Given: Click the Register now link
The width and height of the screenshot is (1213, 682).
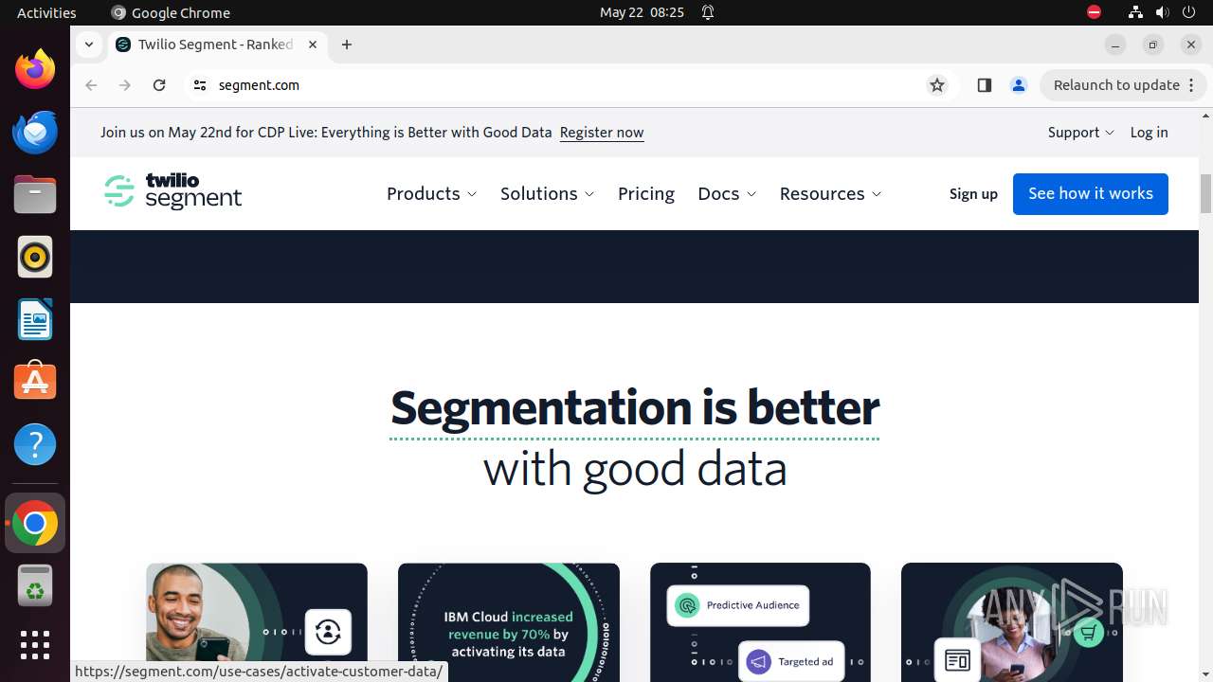Looking at the screenshot, I should point(602,133).
